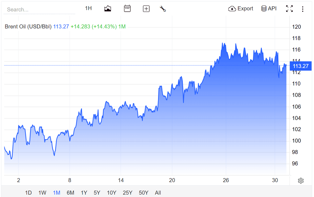
Task: Click date label 26 on time axis
Action: tap(226, 180)
